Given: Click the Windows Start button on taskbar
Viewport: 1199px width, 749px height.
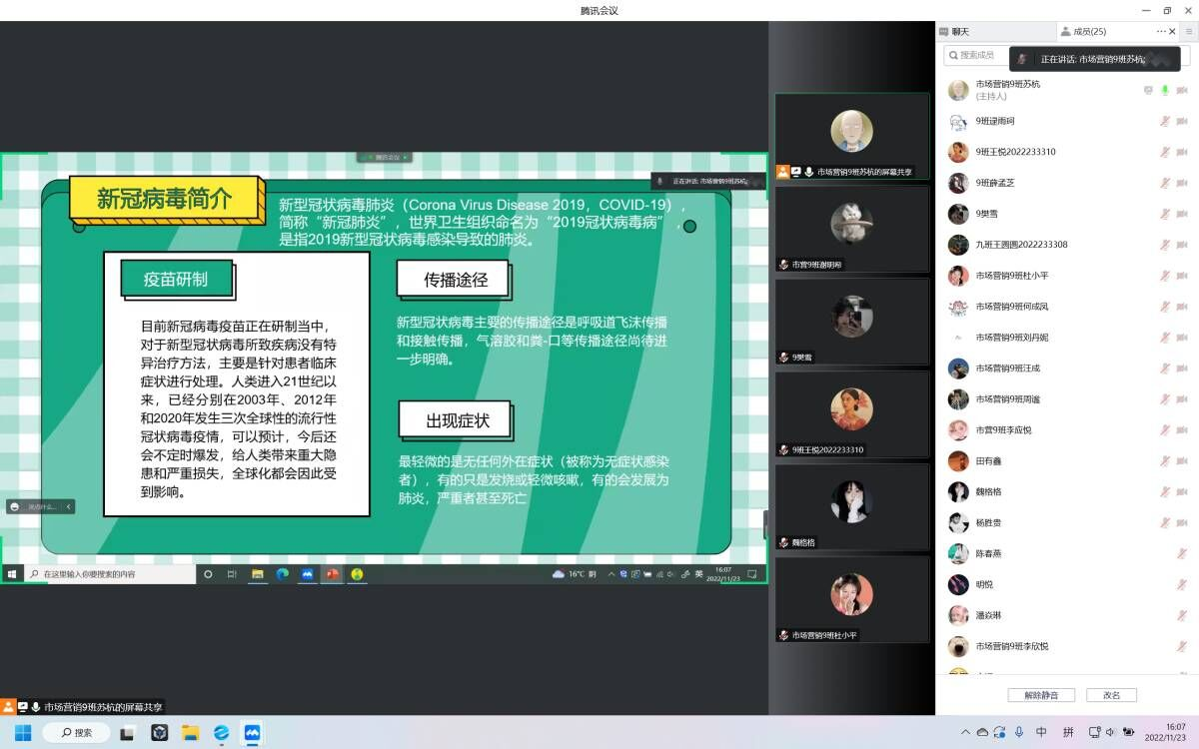Looking at the screenshot, I should pos(22,732).
